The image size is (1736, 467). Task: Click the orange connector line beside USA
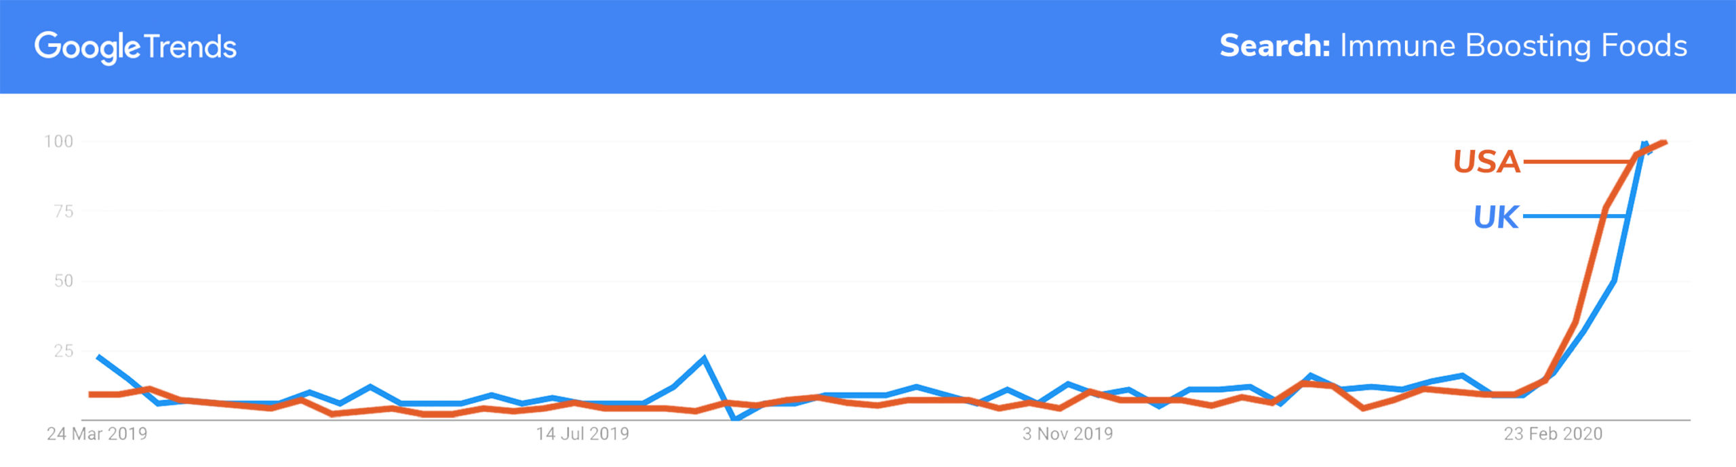1577,162
